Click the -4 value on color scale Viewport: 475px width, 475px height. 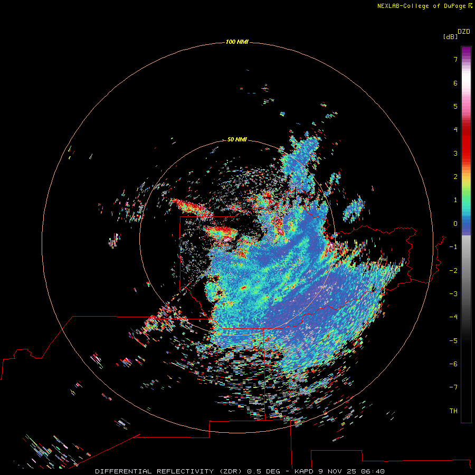453,317
